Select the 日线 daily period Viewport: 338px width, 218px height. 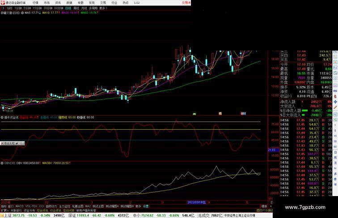(68, 8)
